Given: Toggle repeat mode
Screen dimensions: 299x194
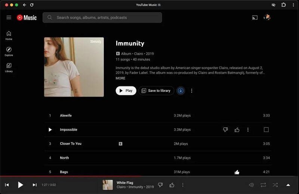Looking at the screenshot, I should tap(263, 185).
